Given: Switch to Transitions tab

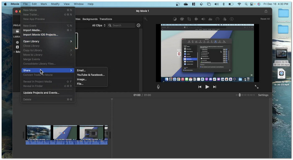Looking at the screenshot, I should point(106,19).
